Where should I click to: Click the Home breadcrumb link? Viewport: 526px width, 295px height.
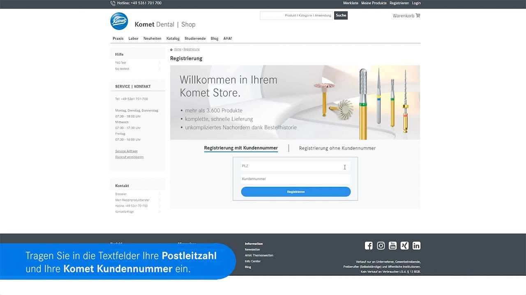point(178,49)
